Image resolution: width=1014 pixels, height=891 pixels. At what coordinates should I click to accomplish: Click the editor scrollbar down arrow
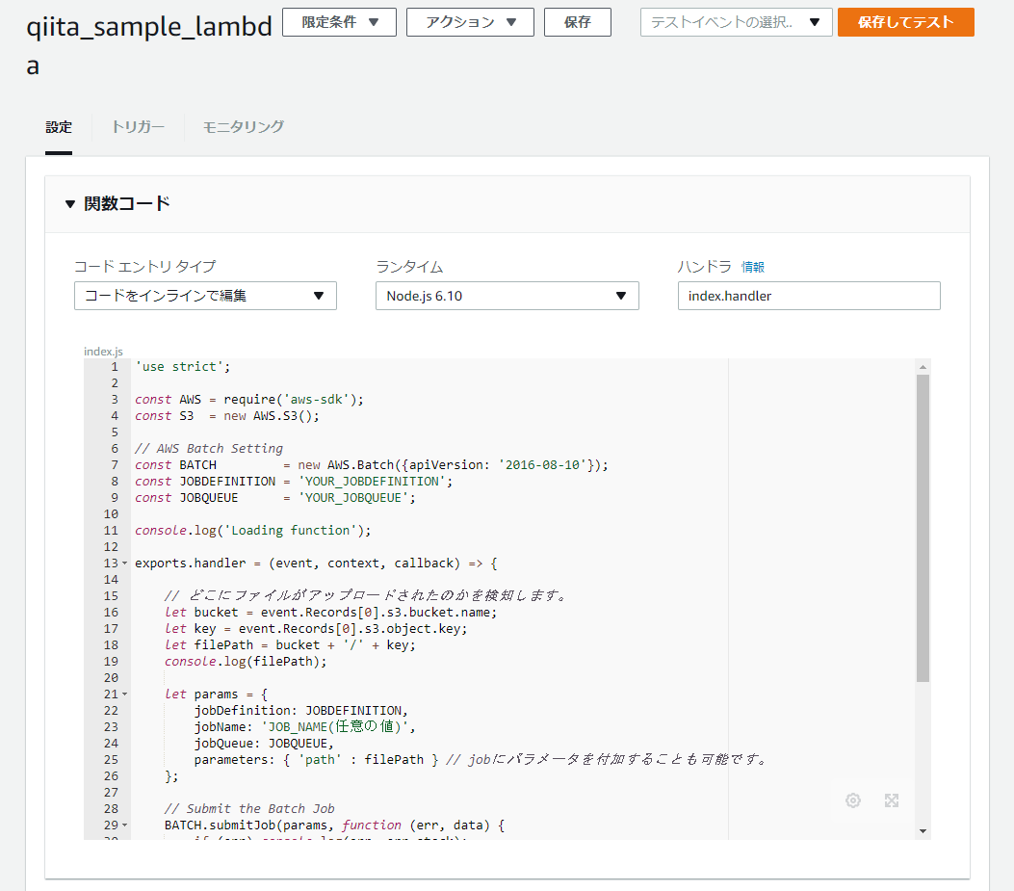922,830
